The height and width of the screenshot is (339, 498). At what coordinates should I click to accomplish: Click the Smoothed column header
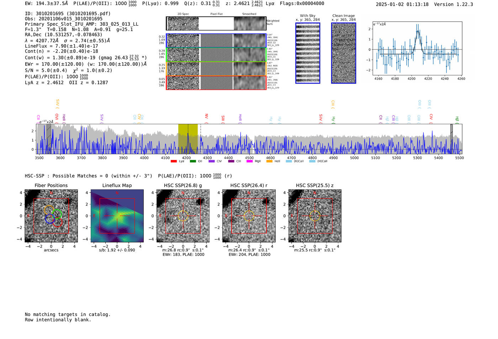249,14
